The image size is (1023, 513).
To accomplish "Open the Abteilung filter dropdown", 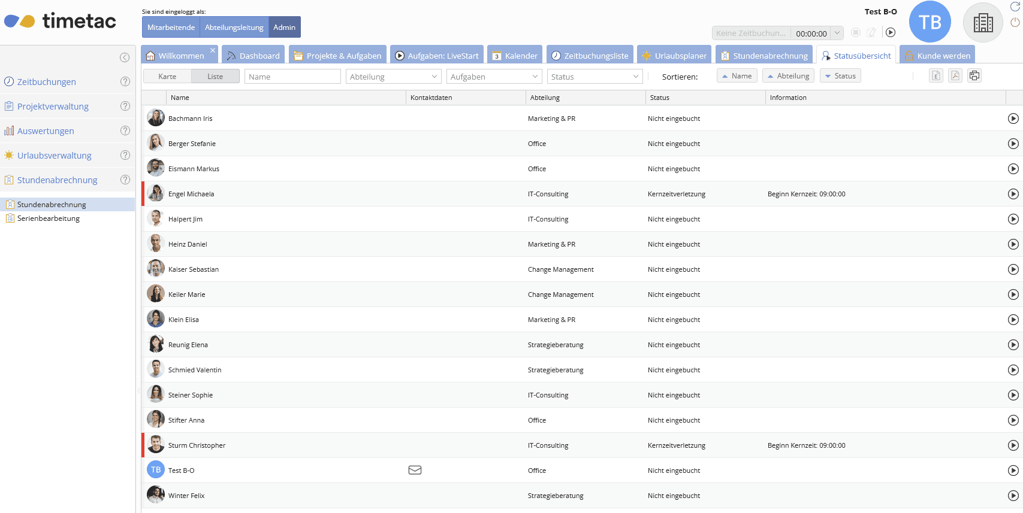I will click(x=393, y=77).
